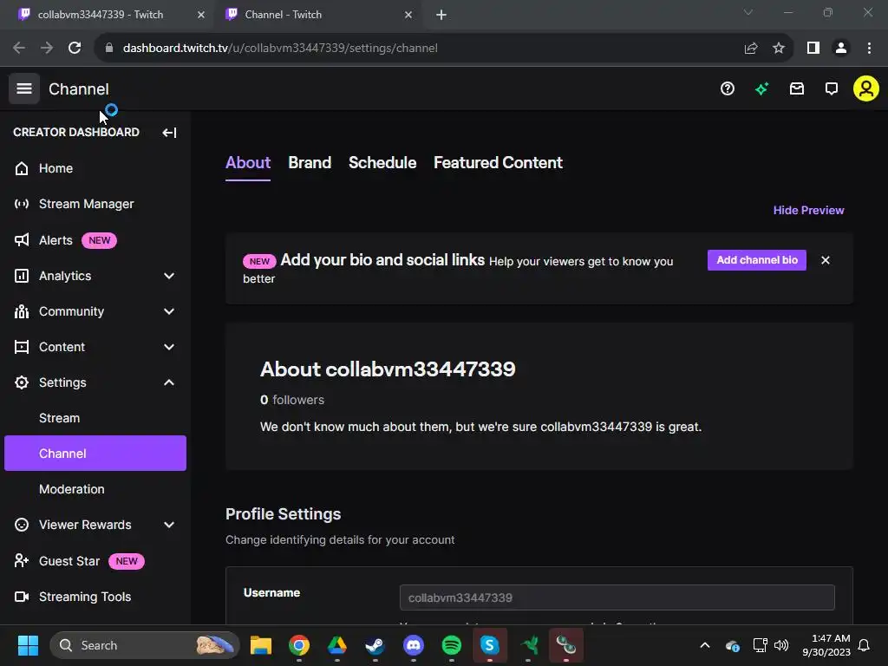Open the whispers chat bubble icon
The width and height of the screenshot is (888, 666).
pos(832,88)
